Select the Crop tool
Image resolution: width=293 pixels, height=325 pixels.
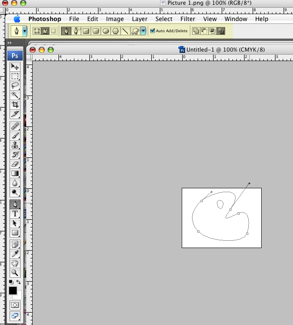(15, 104)
